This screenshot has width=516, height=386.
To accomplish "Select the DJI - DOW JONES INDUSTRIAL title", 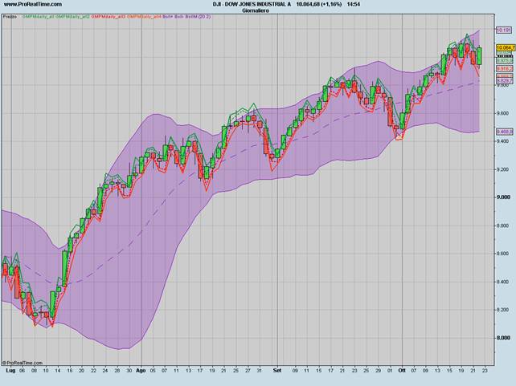I will coord(252,4).
